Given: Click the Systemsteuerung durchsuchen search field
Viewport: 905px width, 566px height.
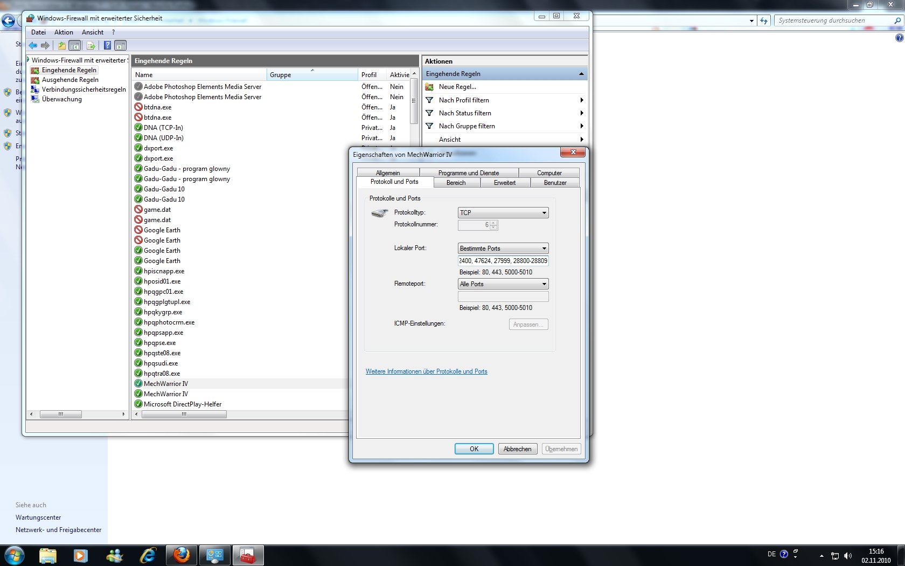Looking at the screenshot, I should pos(834,20).
